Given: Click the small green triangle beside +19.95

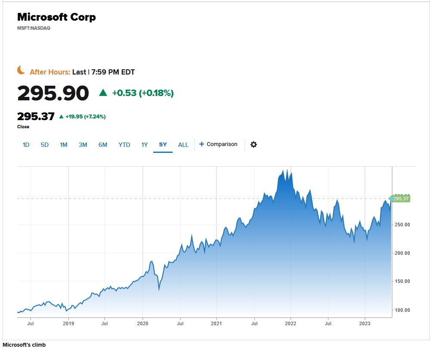Looking at the screenshot, I should [x=61, y=117].
